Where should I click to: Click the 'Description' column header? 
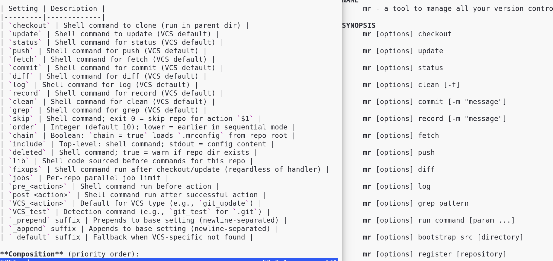pyautogui.click(x=74, y=8)
